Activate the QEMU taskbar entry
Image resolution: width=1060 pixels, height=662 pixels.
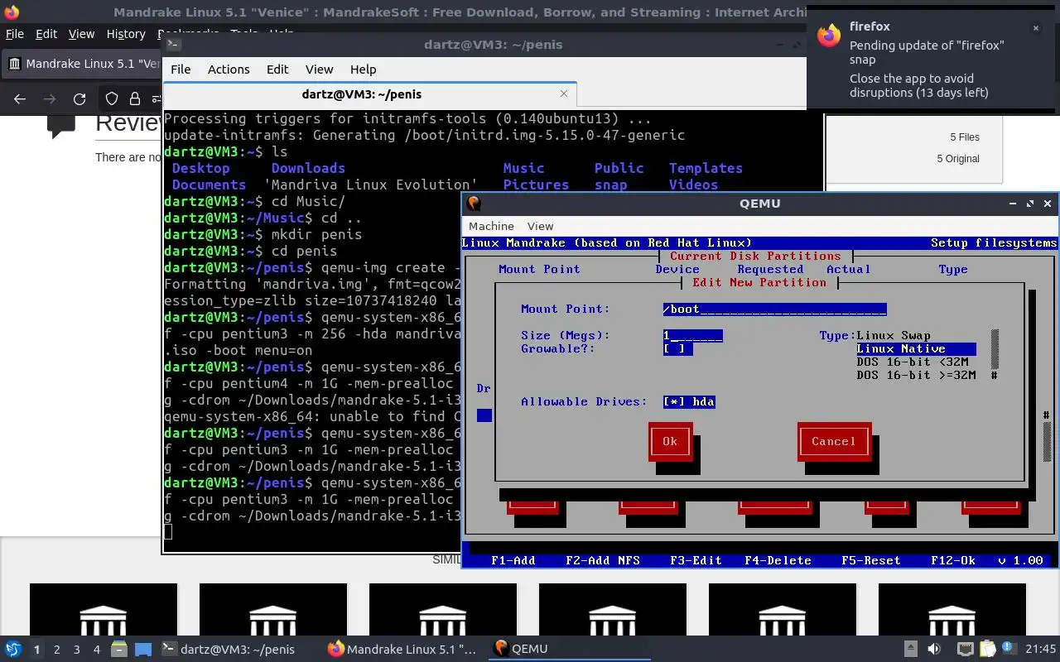pyautogui.click(x=571, y=649)
